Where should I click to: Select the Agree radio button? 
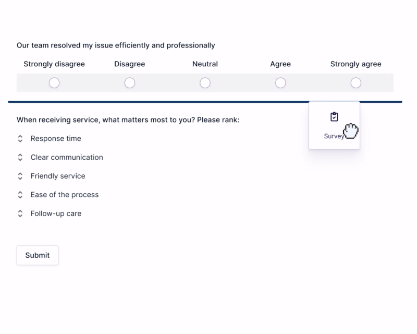click(280, 83)
